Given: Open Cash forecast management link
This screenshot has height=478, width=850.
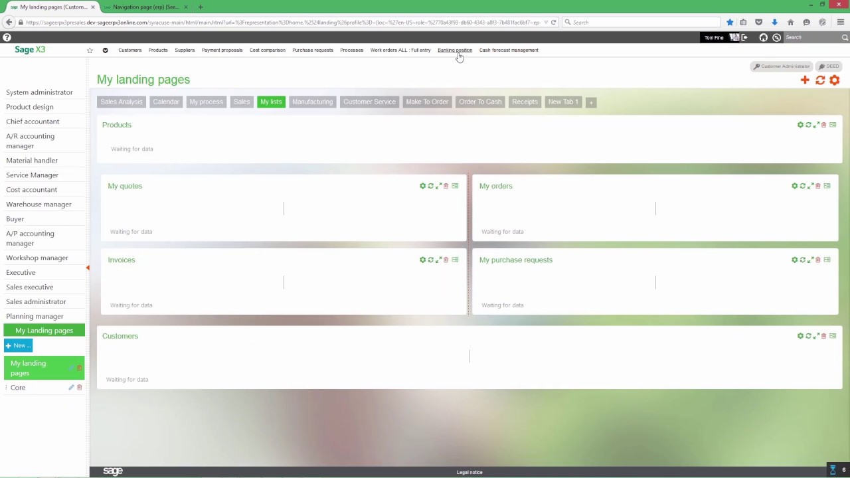Looking at the screenshot, I should pyautogui.click(x=509, y=50).
